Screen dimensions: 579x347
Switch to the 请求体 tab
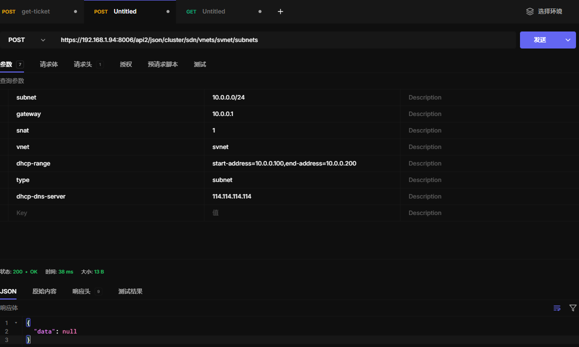(x=49, y=64)
